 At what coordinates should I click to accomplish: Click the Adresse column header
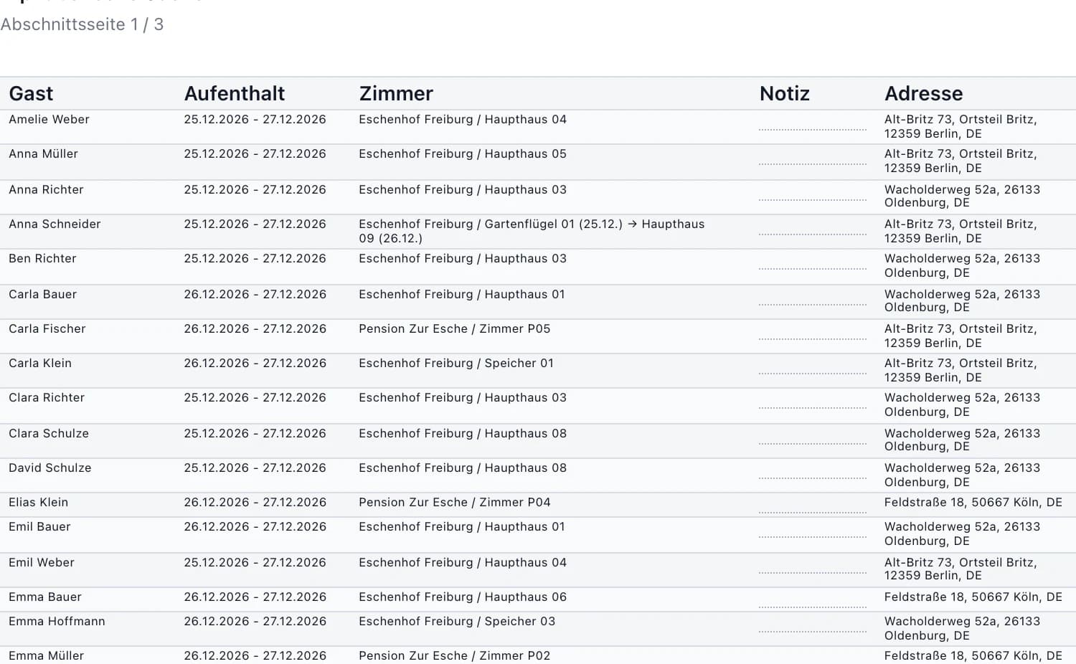pos(924,94)
